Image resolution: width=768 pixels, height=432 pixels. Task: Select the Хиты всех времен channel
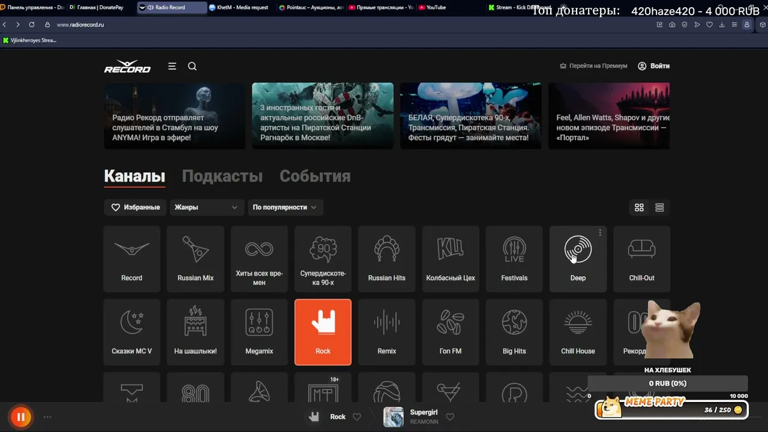tap(259, 259)
